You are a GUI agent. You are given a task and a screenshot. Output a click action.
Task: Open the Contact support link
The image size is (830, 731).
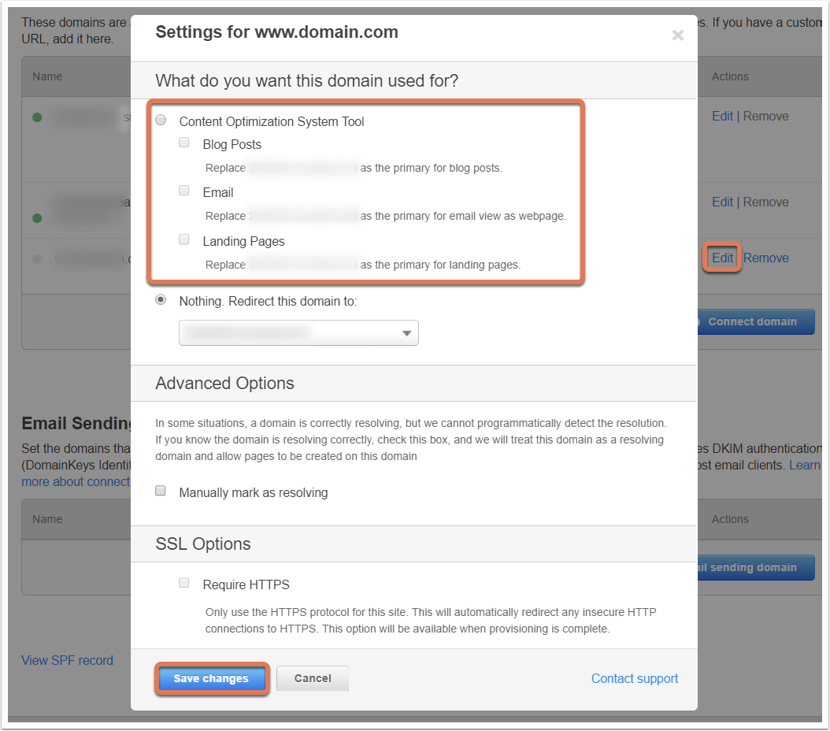[x=635, y=678]
